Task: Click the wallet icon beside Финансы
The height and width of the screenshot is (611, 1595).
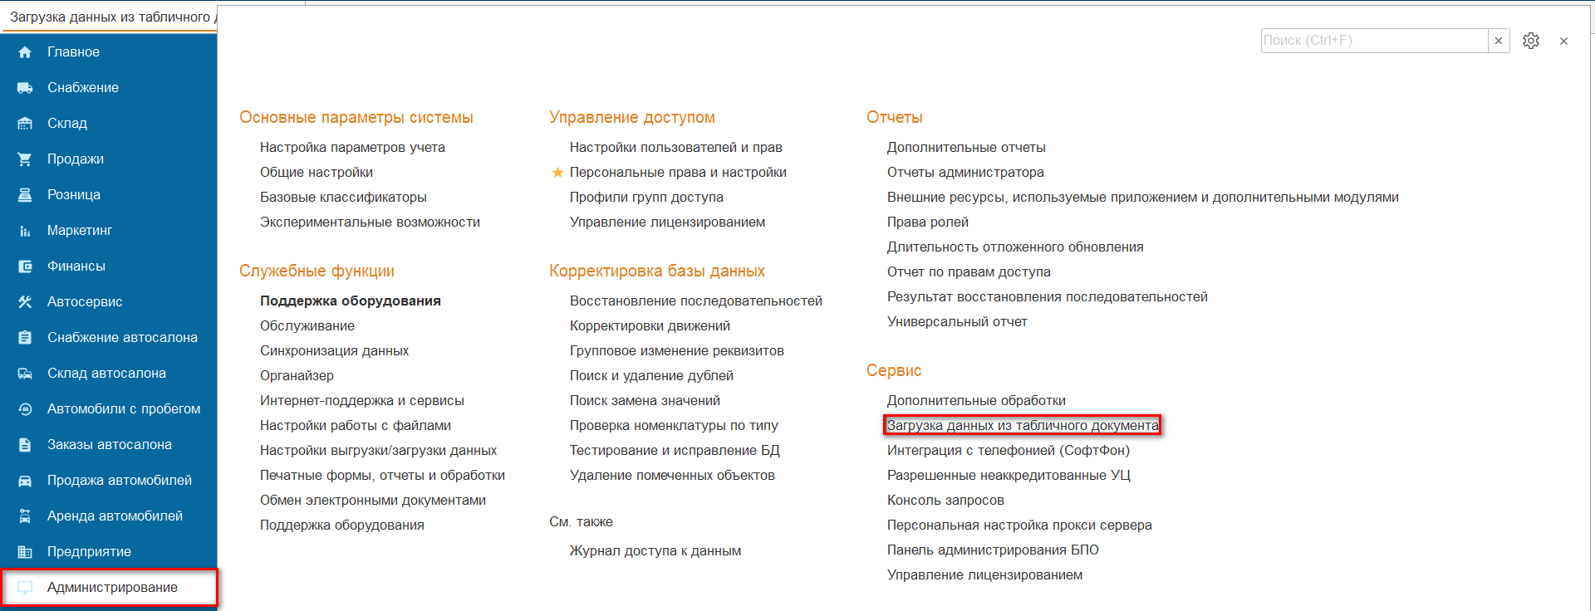Action: click(x=25, y=266)
